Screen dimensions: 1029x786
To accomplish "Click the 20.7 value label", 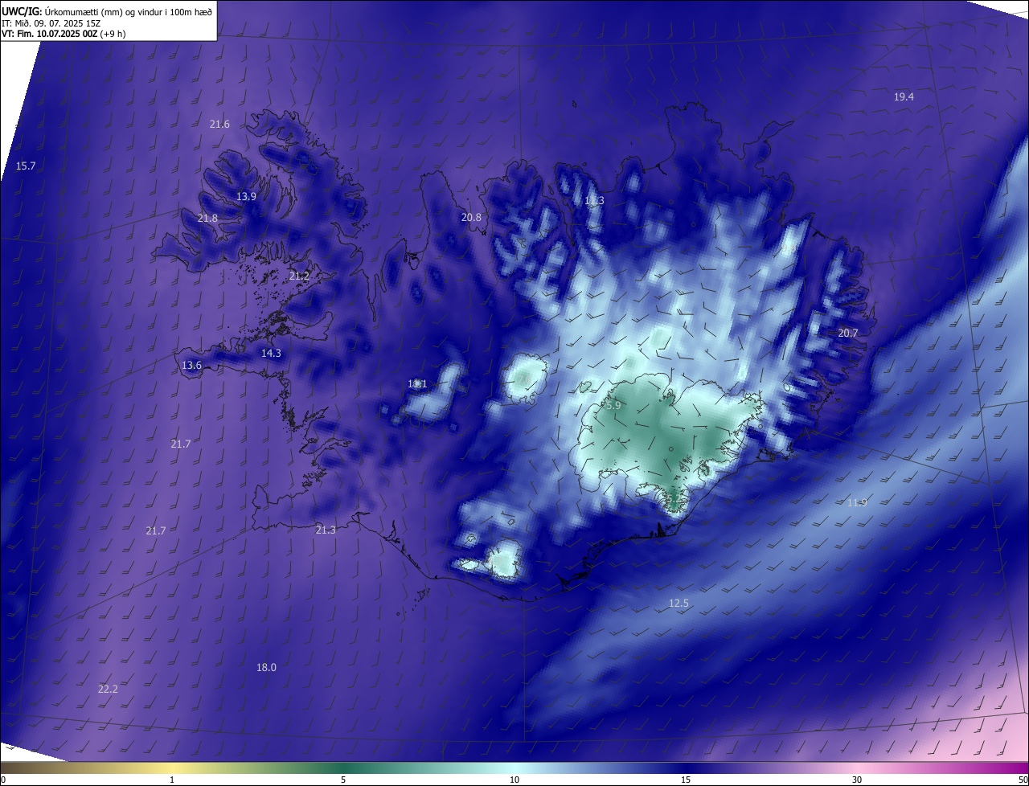I will pyautogui.click(x=848, y=333).
